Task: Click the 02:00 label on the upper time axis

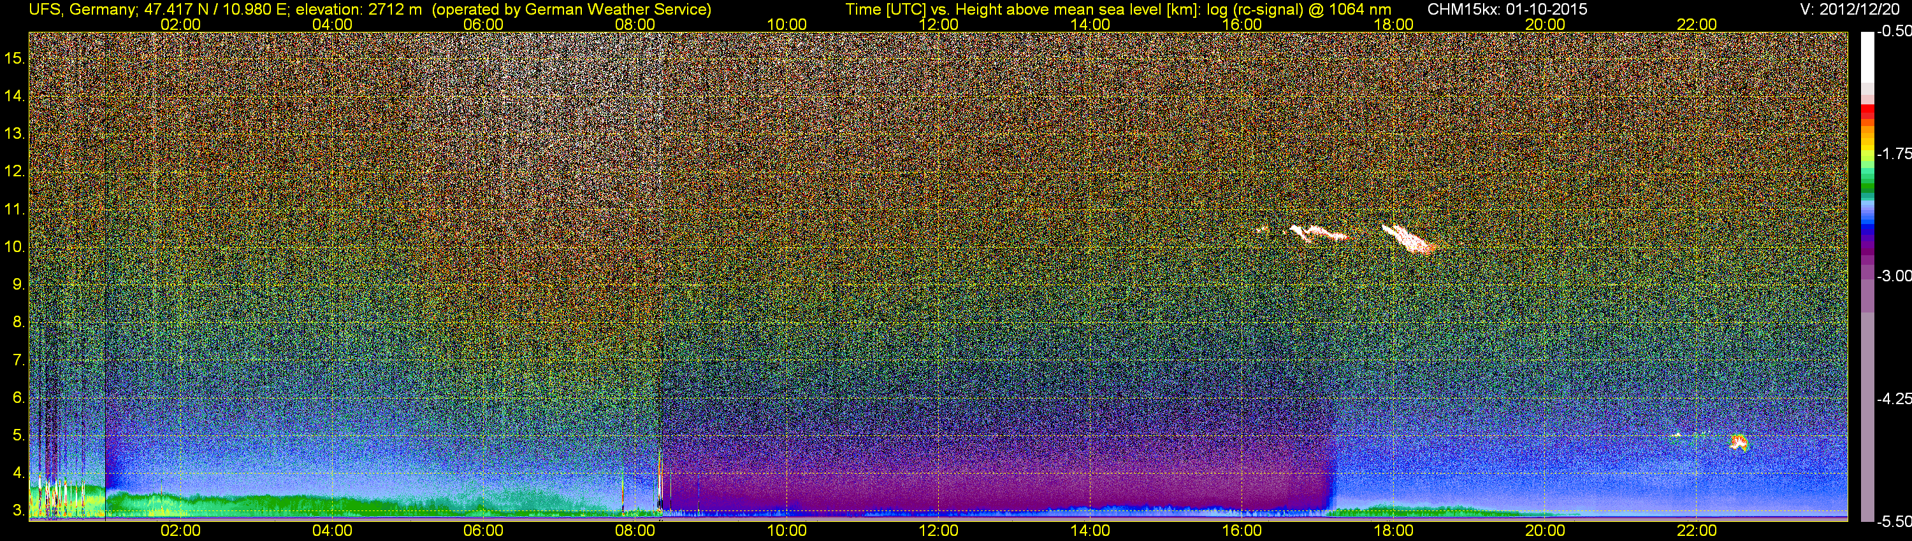Action: point(180,24)
